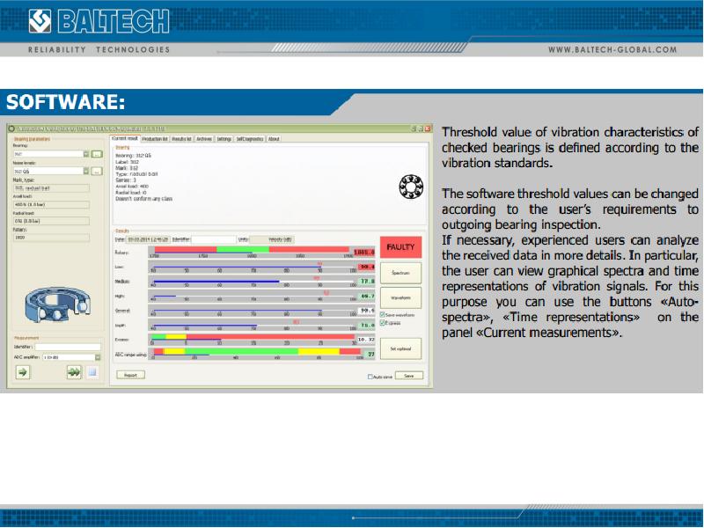The width and height of the screenshot is (704, 528).
Task: Click the Spectrum button
Action: [x=400, y=273]
